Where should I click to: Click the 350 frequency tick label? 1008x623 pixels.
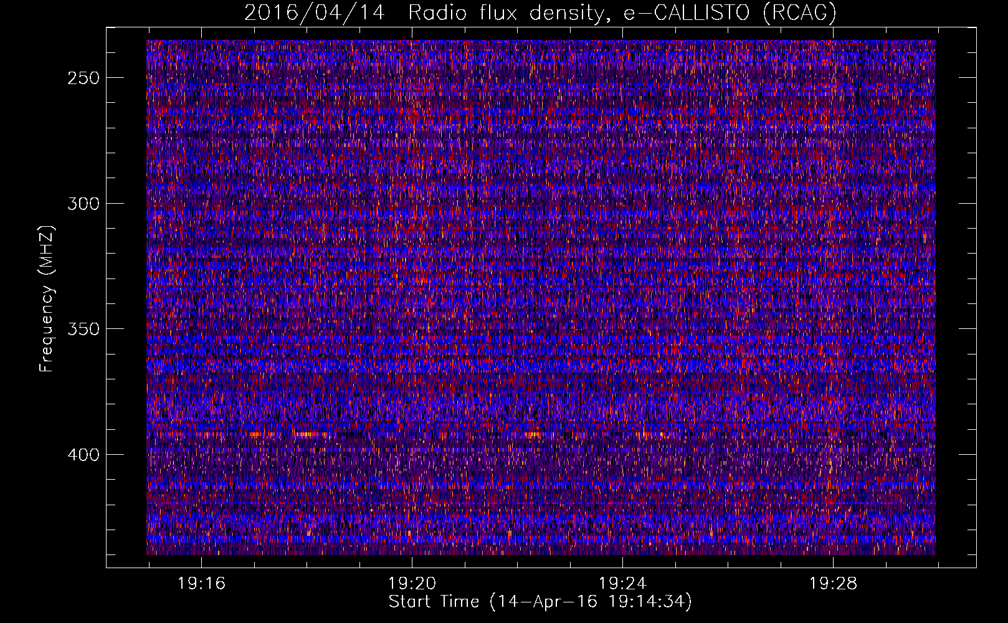click(84, 329)
